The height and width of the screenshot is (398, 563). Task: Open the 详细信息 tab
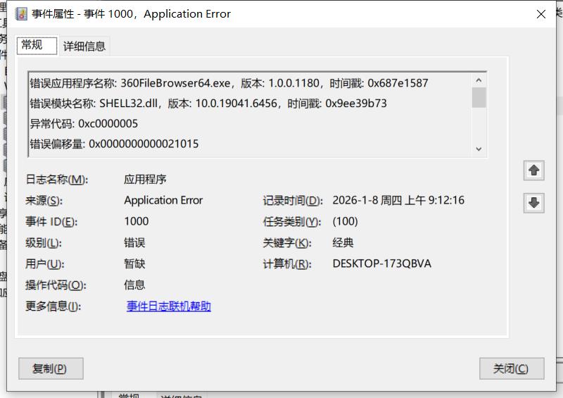pyautogui.click(x=84, y=46)
